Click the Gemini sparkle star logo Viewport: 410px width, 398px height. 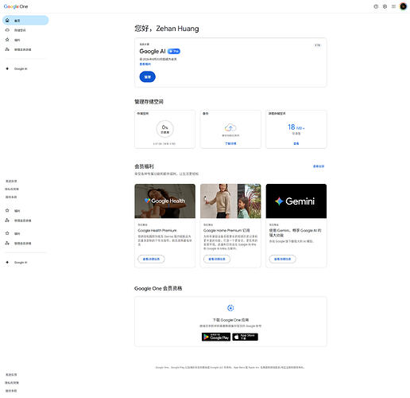click(279, 201)
